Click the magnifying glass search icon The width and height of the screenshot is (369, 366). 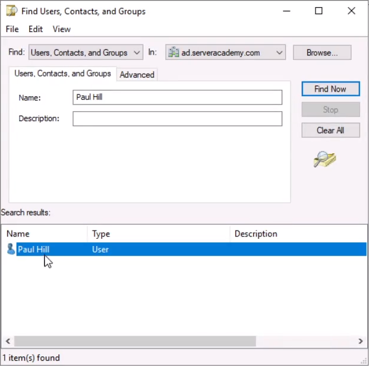[x=324, y=159]
